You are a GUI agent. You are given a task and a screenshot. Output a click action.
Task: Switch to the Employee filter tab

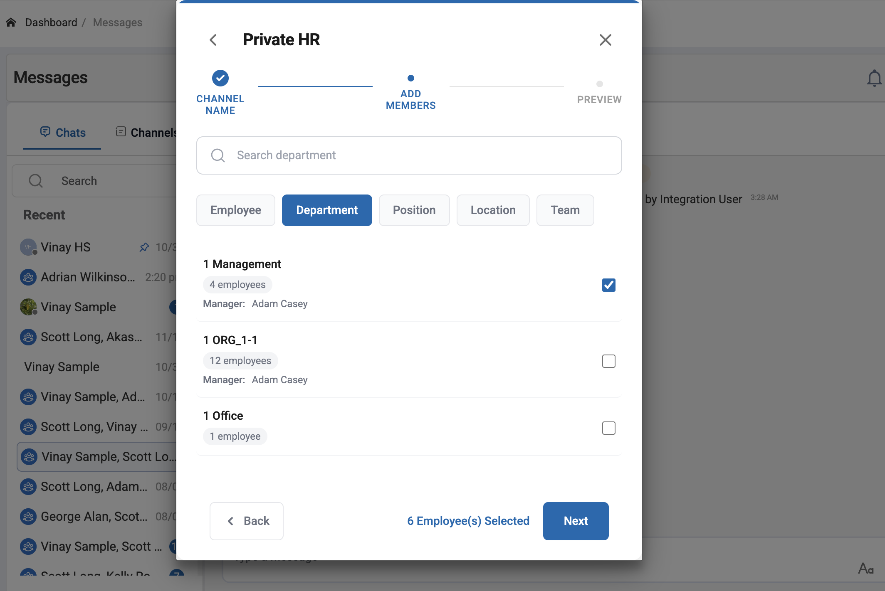click(x=235, y=210)
